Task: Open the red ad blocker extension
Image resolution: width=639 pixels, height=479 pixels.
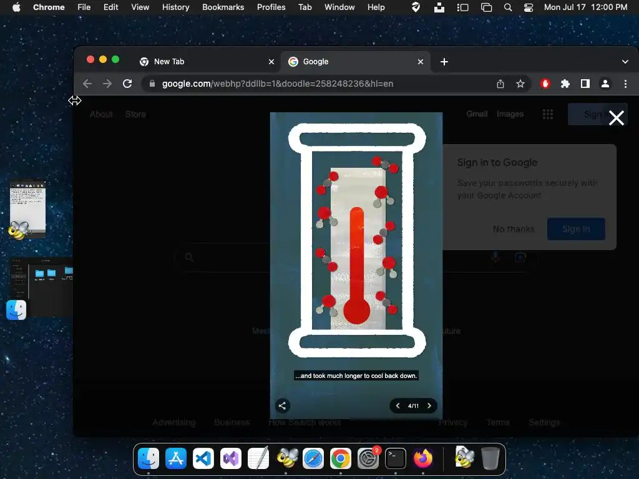Action: pyautogui.click(x=545, y=84)
